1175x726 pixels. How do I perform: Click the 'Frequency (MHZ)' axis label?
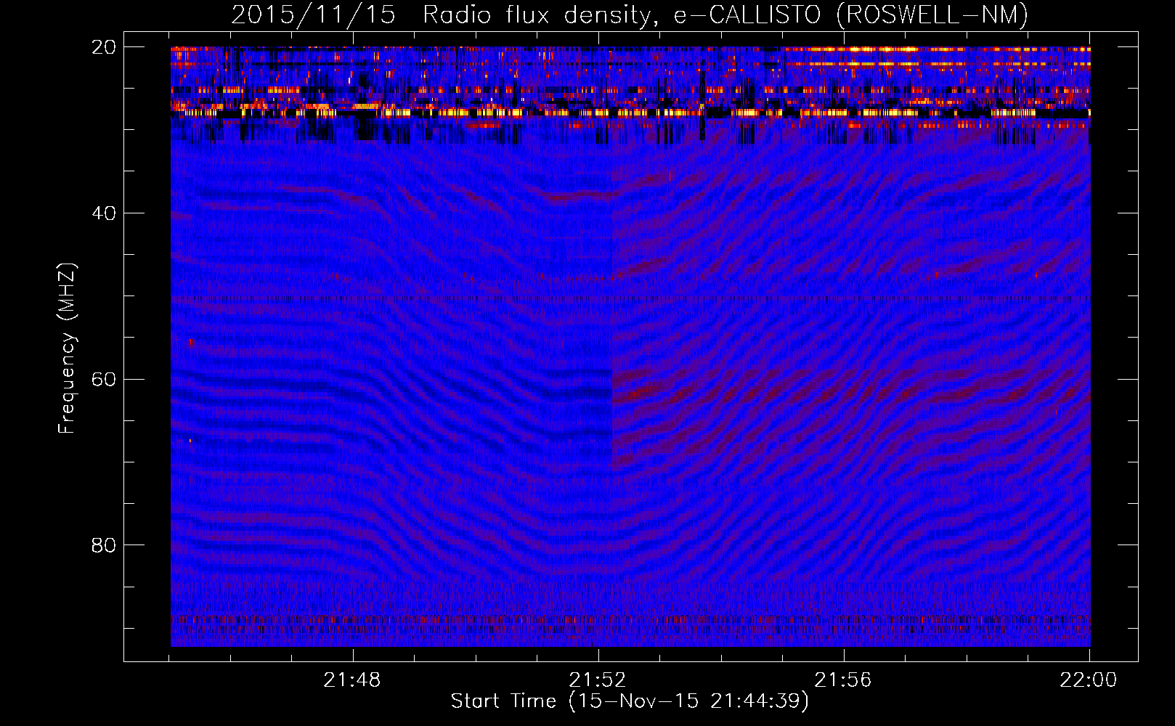point(67,348)
